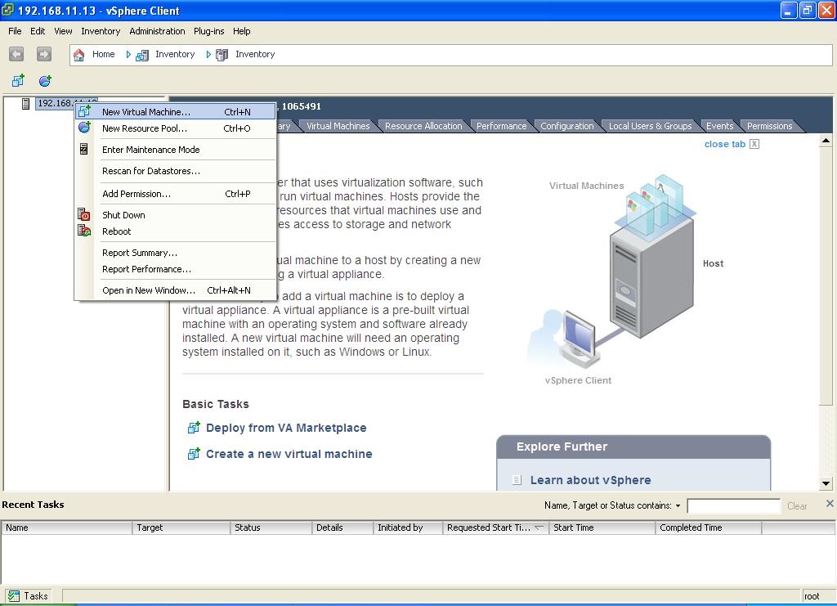Click the close tab link
The image size is (837, 606).
pyautogui.click(x=724, y=144)
